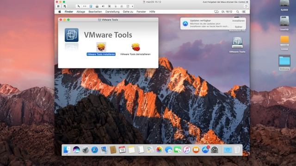Click the clock showing Di. 16:12
Image resolution: width=296 pixels, height=166 pixels.
tap(227, 12)
